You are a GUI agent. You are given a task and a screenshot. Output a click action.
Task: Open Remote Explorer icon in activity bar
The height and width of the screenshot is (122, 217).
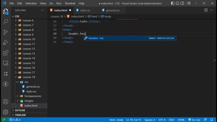[5, 63]
